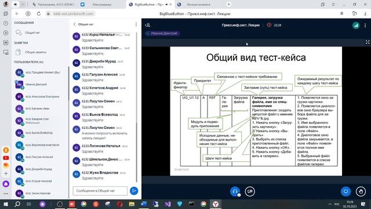
Task: Close the BigBlueButton browser tab
Action: click(170, 5)
